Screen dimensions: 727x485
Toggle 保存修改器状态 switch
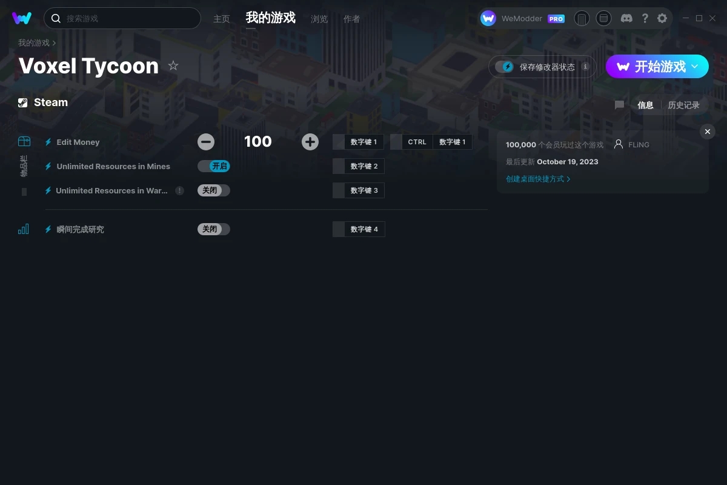tap(504, 67)
